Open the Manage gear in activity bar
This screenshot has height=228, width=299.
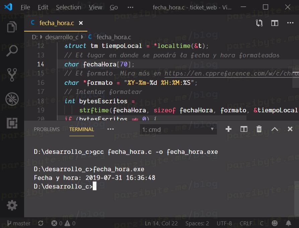[12, 205]
